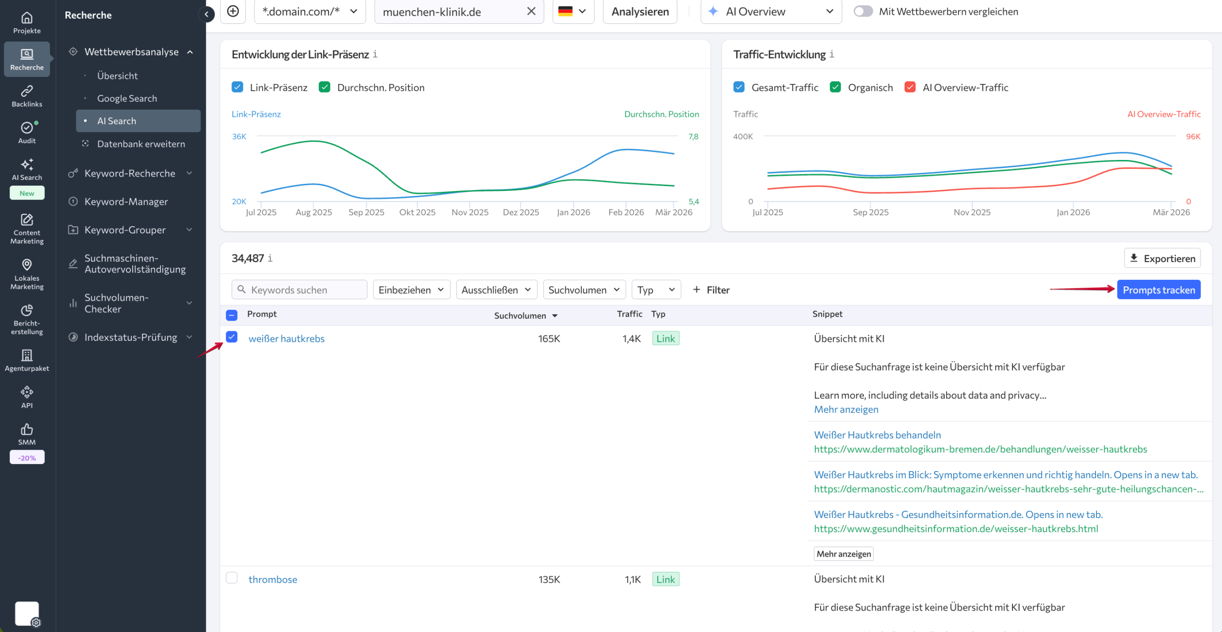1222x632 pixels.
Task: Toggle Mit Wettbewerbern vergleichen switch
Action: (863, 11)
